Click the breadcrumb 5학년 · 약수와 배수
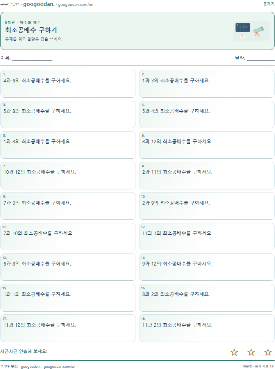This screenshot has width=275, height=369. [23, 22]
